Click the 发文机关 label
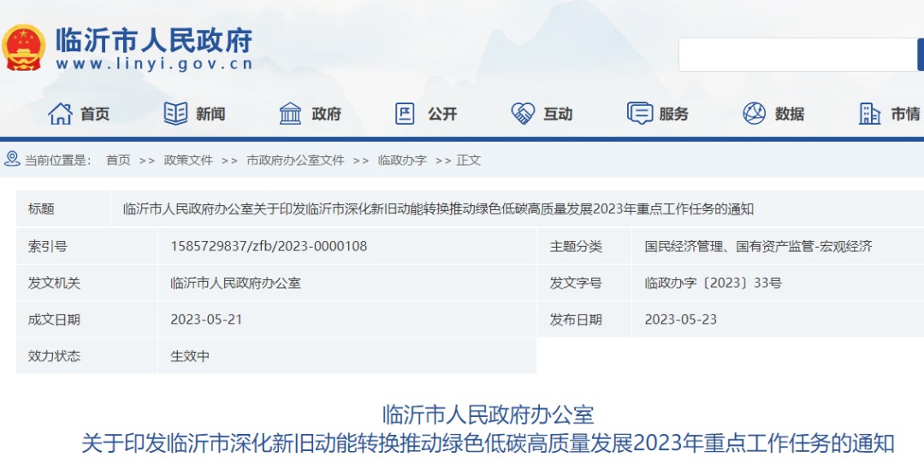The image size is (924, 469). 54,283
